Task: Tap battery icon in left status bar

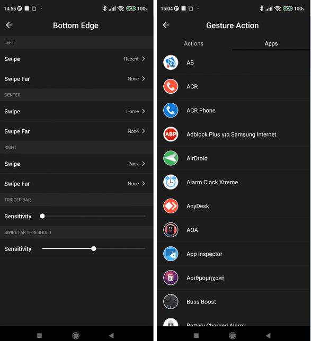Action: click(131, 8)
